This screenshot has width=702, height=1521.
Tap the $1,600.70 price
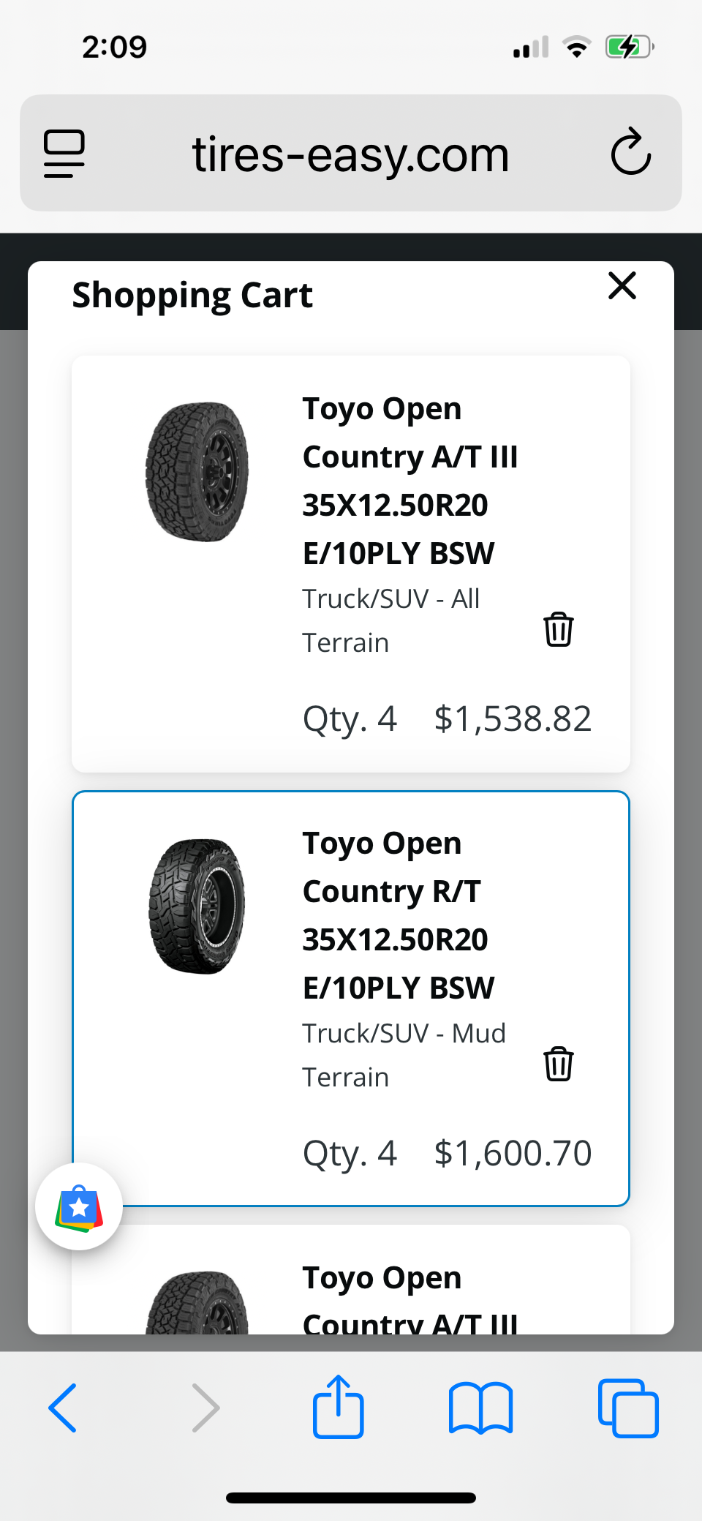(x=512, y=1153)
